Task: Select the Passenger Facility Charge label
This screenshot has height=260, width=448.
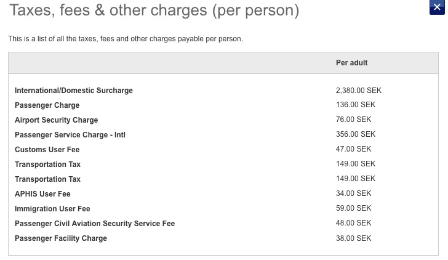Action: (x=61, y=238)
